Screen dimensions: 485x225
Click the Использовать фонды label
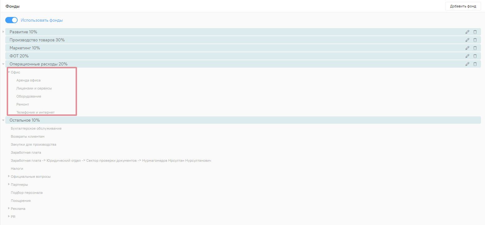42,20
